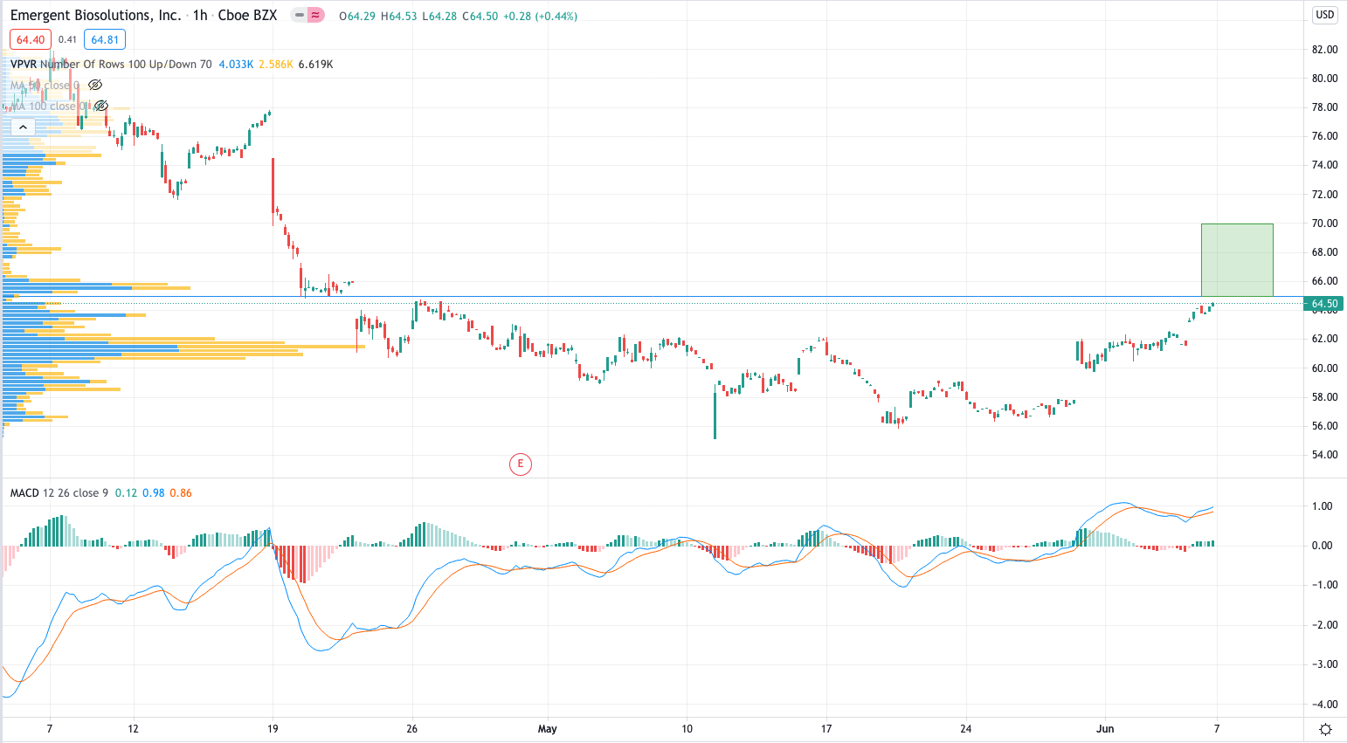This screenshot has height=743, width=1347.
Task: Click the MACD line value 0.98
Action: click(x=154, y=492)
